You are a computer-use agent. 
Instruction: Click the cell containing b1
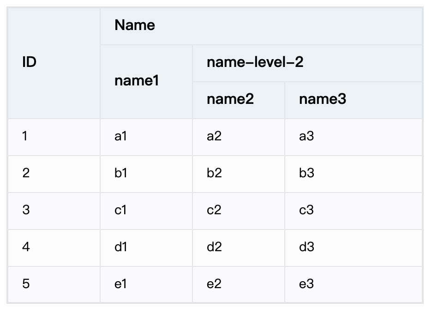121,173
